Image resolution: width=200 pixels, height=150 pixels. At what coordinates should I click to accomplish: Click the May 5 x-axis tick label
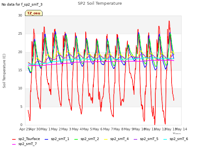(x=87, y=129)
